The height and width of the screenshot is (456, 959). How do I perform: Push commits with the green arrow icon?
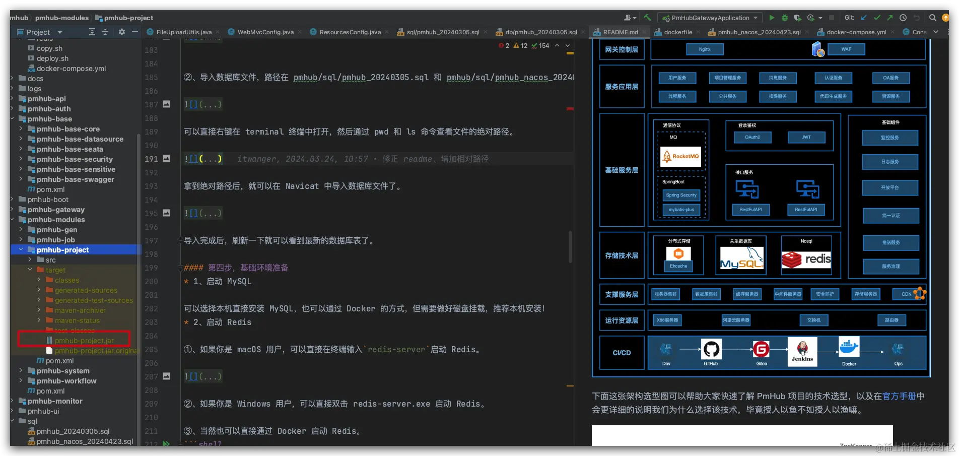pos(890,18)
